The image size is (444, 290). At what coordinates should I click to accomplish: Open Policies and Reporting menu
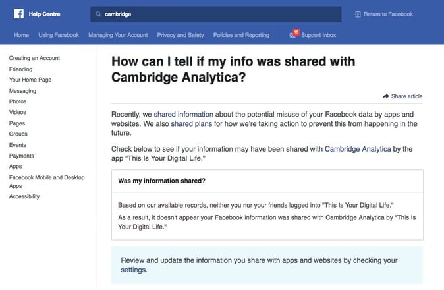[241, 35]
